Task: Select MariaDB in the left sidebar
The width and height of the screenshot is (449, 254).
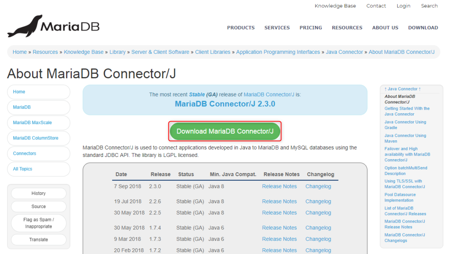Action: 39,107
